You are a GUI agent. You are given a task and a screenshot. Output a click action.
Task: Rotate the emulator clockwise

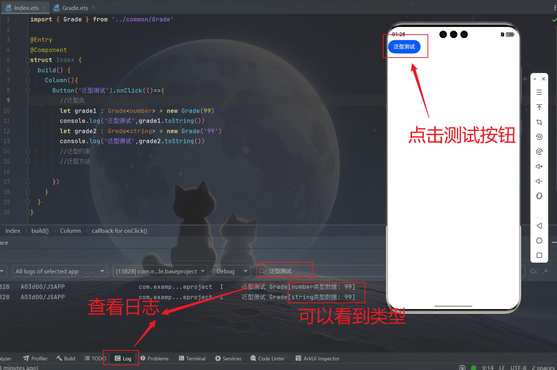539,151
